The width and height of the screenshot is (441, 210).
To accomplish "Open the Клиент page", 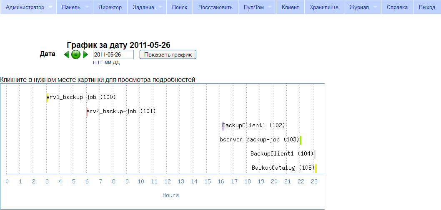I will pos(290,7).
